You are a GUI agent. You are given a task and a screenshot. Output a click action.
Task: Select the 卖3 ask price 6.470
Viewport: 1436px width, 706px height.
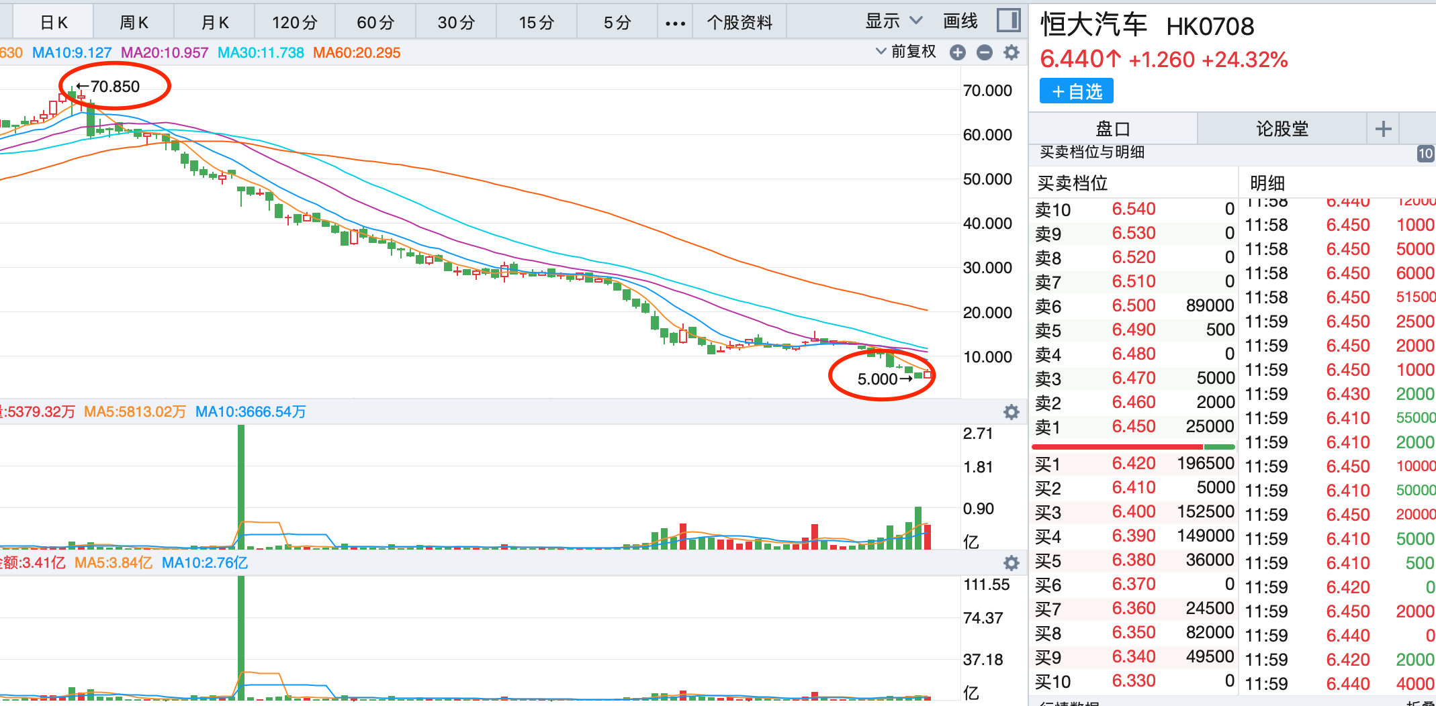(1134, 378)
